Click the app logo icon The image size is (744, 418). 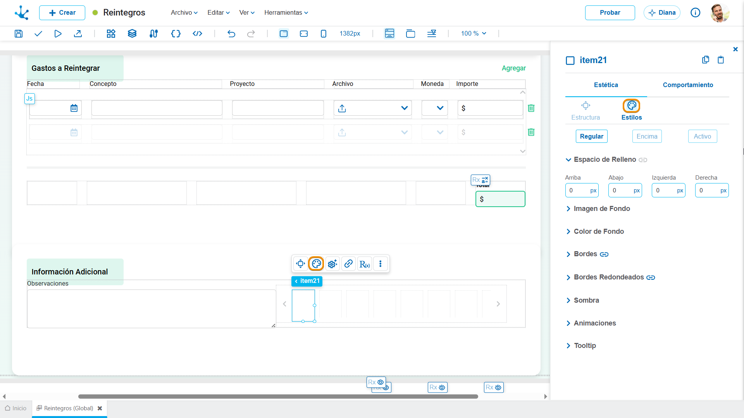point(22,13)
